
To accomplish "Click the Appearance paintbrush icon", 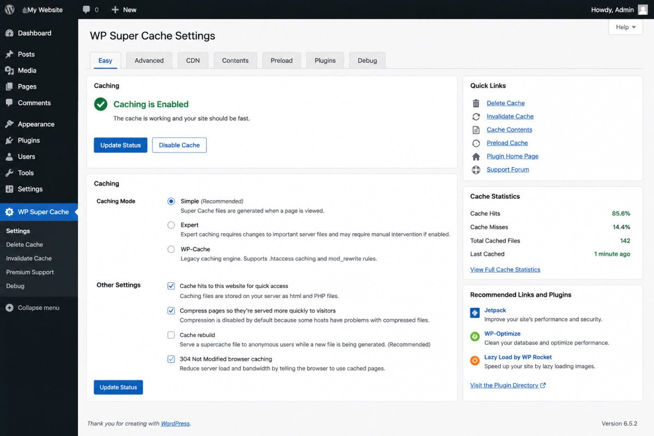I will (x=9, y=124).
